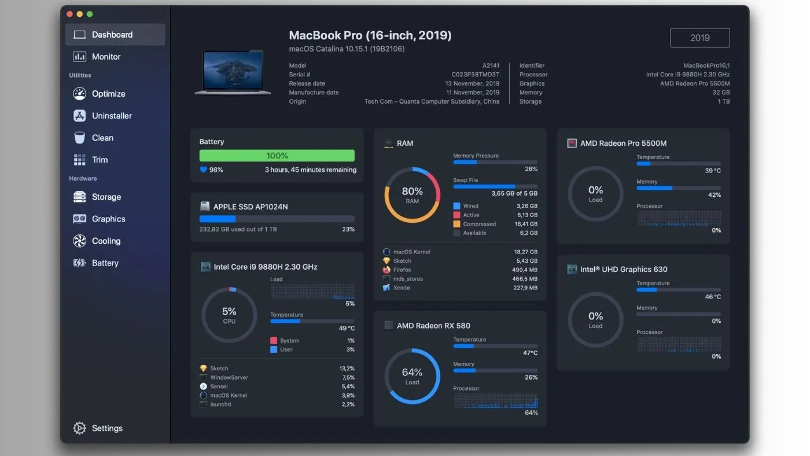This screenshot has width=810, height=456.
Task: Click the 2019 year button
Action: click(x=700, y=38)
